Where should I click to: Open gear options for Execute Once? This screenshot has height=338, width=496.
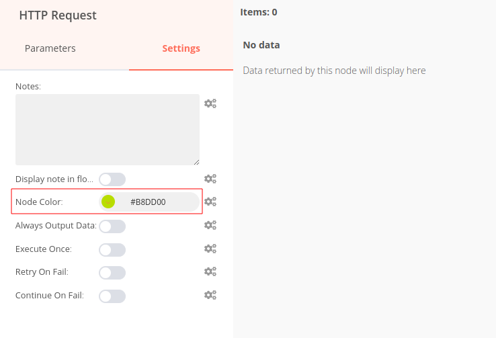210,249
